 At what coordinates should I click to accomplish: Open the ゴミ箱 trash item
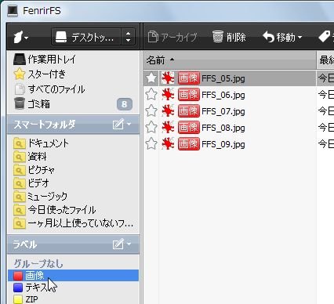click(73, 104)
